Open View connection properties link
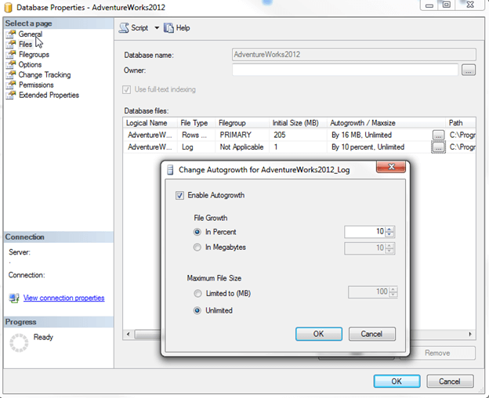The height and width of the screenshot is (398, 489). point(63,298)
